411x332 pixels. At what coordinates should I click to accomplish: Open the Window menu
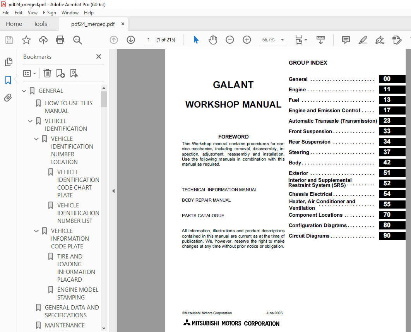70,13
